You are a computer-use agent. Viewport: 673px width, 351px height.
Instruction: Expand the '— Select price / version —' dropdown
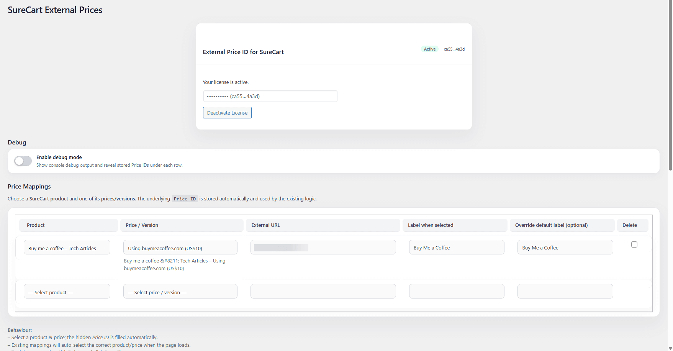180,292
